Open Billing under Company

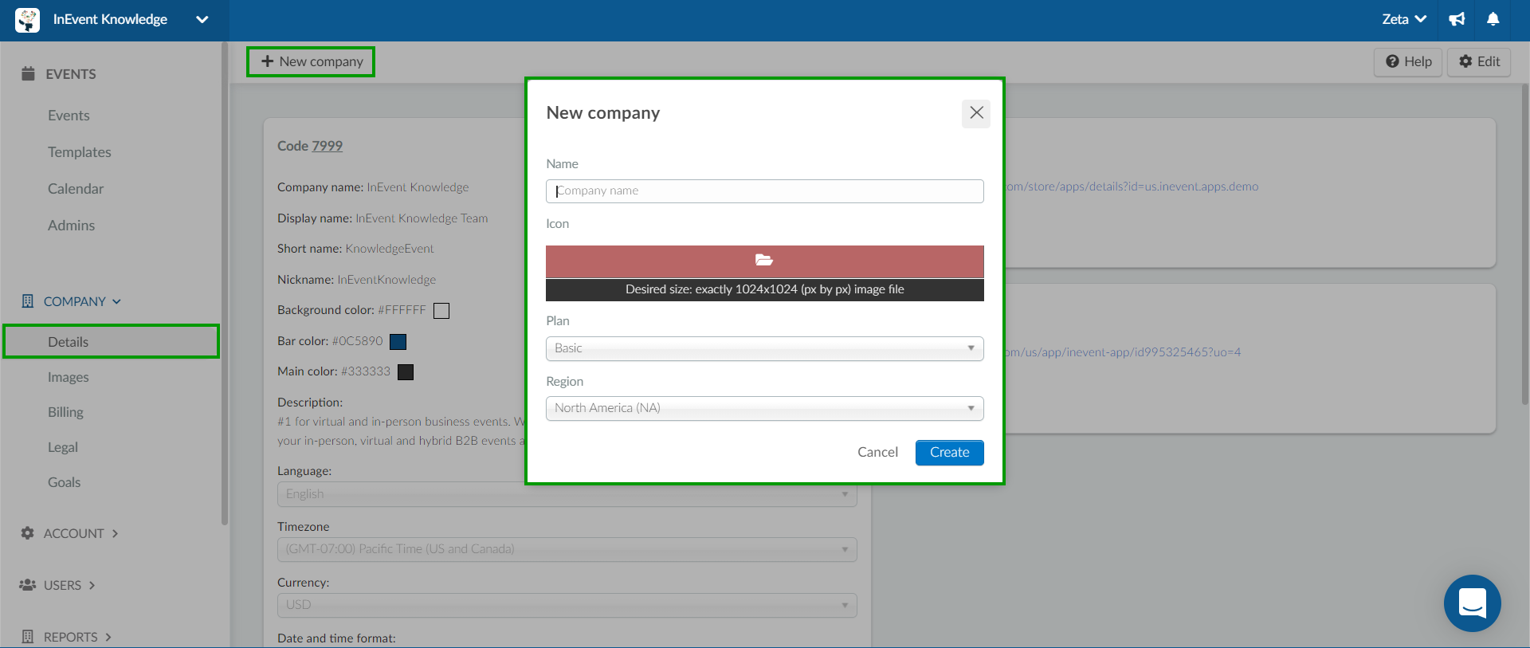click(x=65, y=412)
